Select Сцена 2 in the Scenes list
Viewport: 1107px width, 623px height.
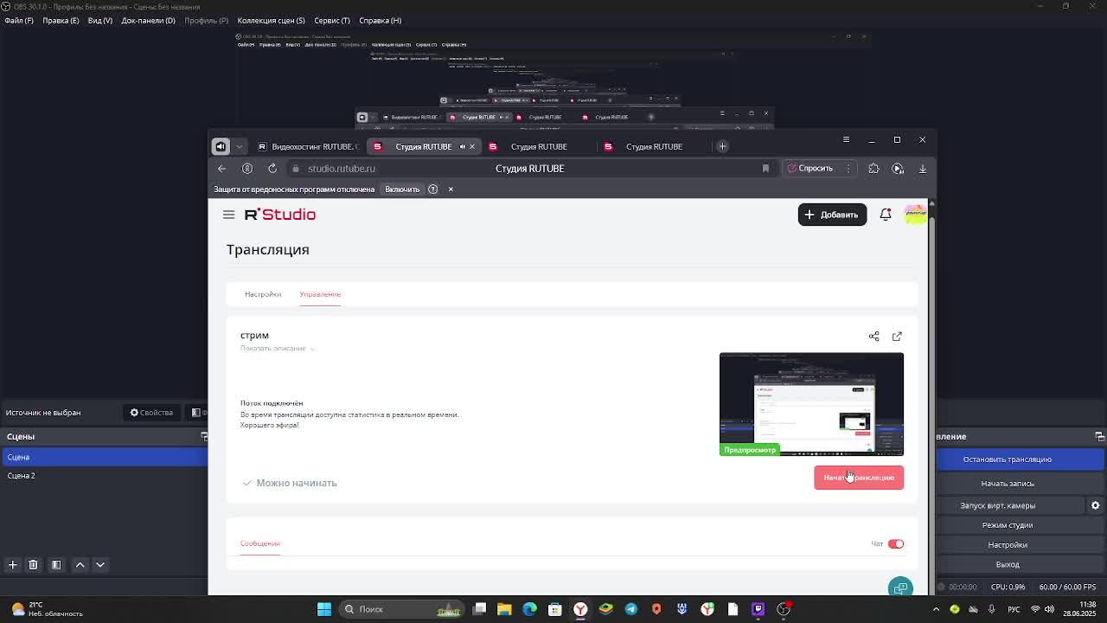104,476
